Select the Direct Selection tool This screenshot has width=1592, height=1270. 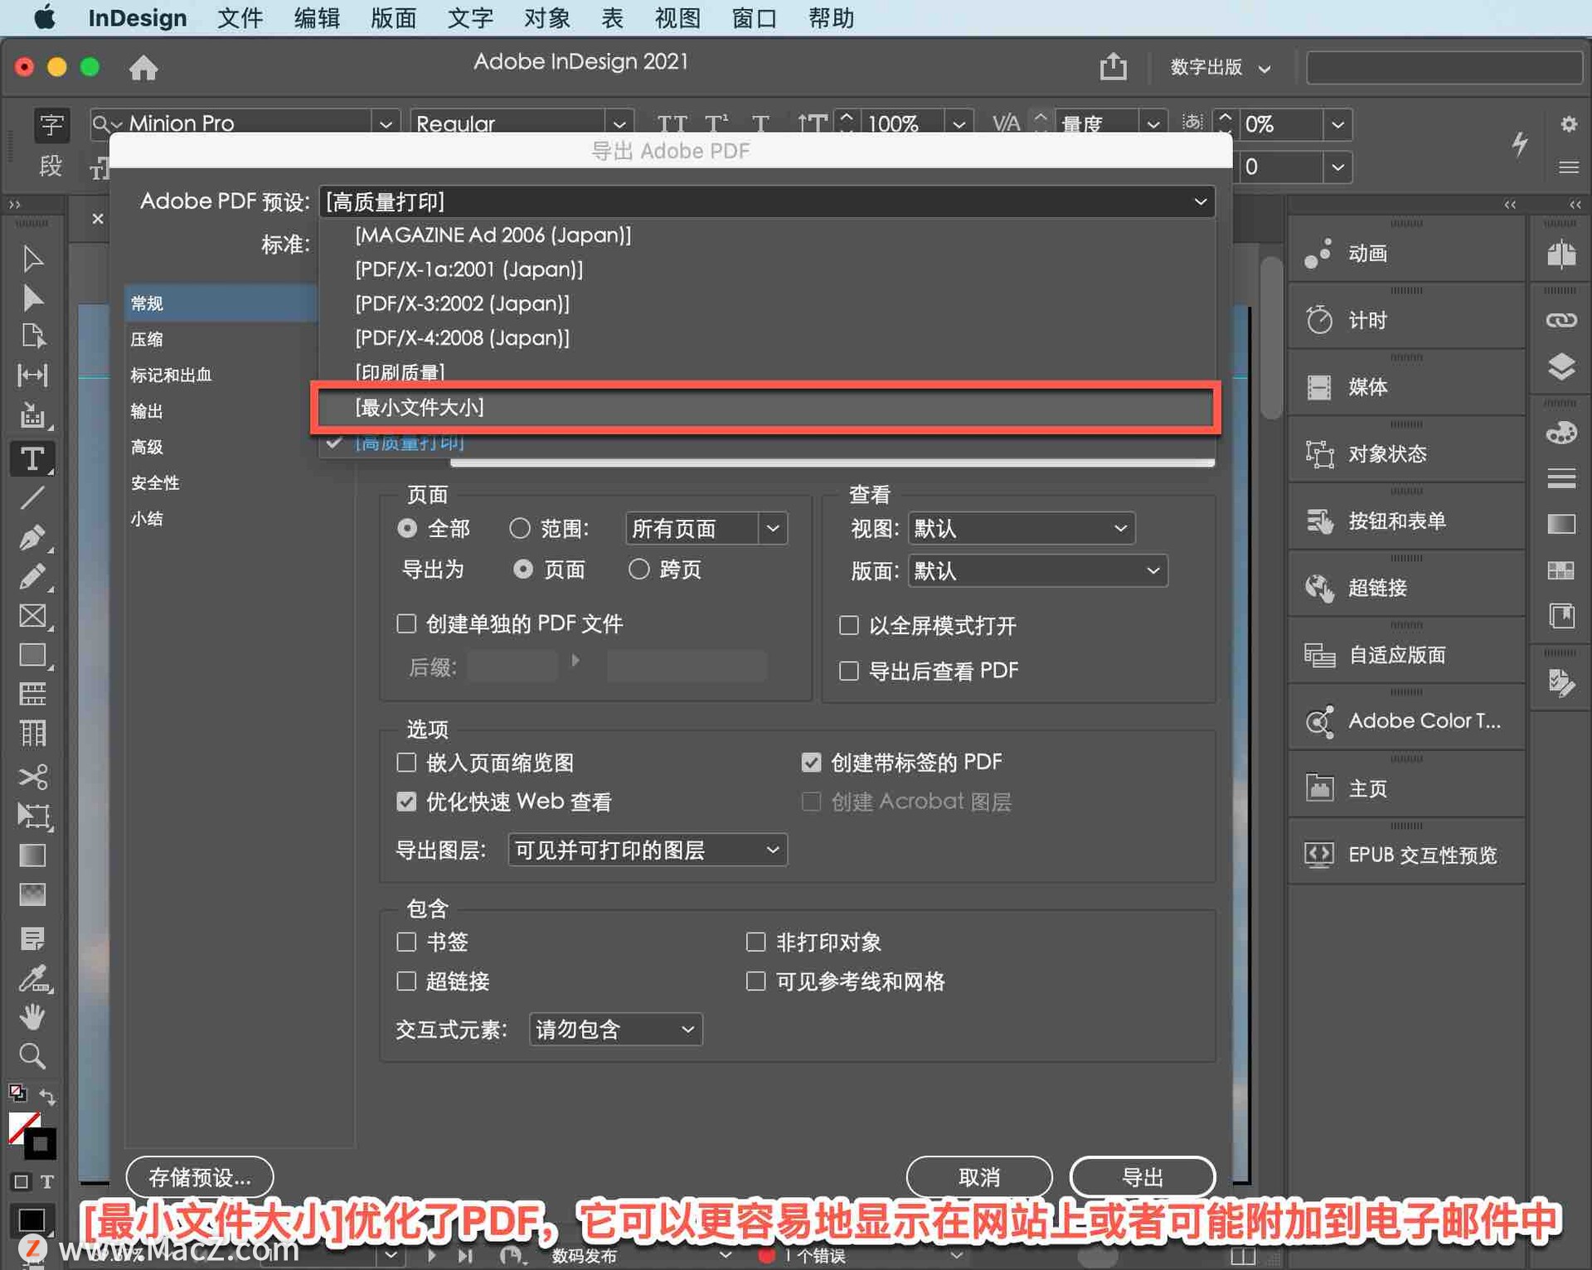coord(32,298)
